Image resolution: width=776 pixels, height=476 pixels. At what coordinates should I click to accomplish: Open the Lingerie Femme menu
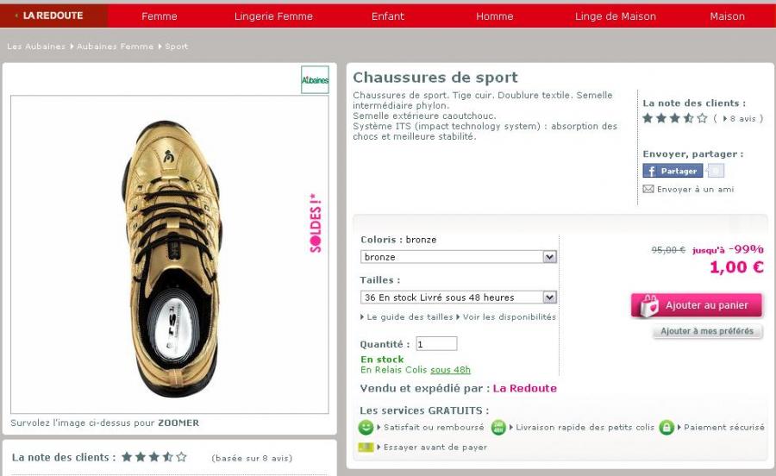point(273,16)
